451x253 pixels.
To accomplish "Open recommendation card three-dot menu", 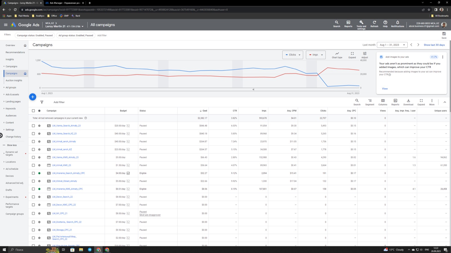I will pos(443,57).
